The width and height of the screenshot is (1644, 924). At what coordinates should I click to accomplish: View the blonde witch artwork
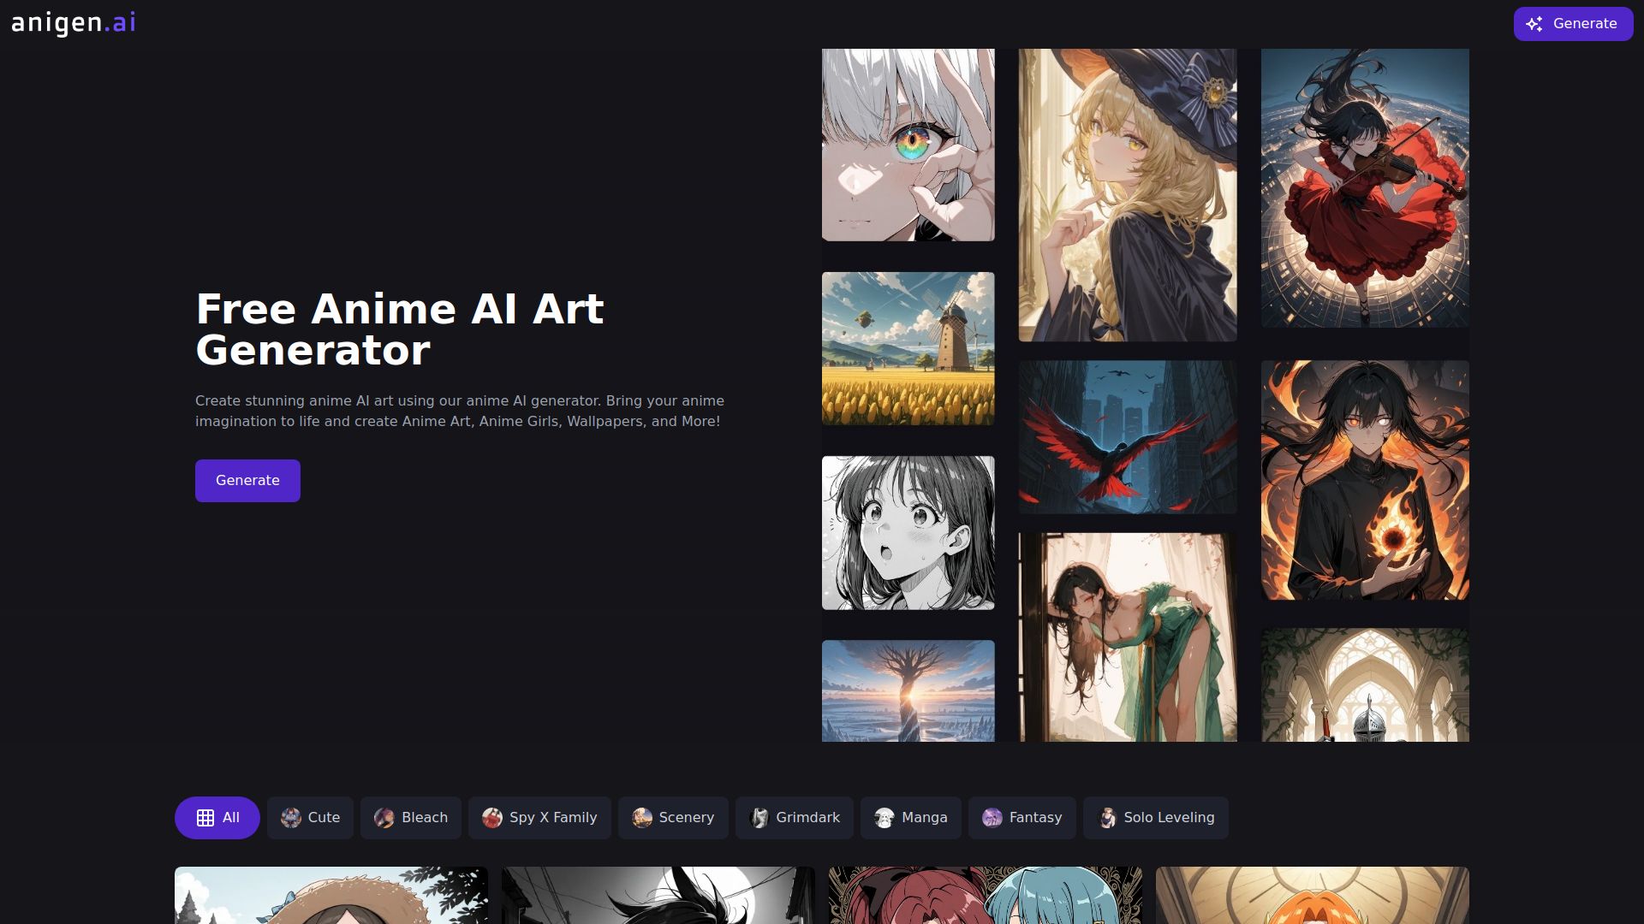[1127, 192]
